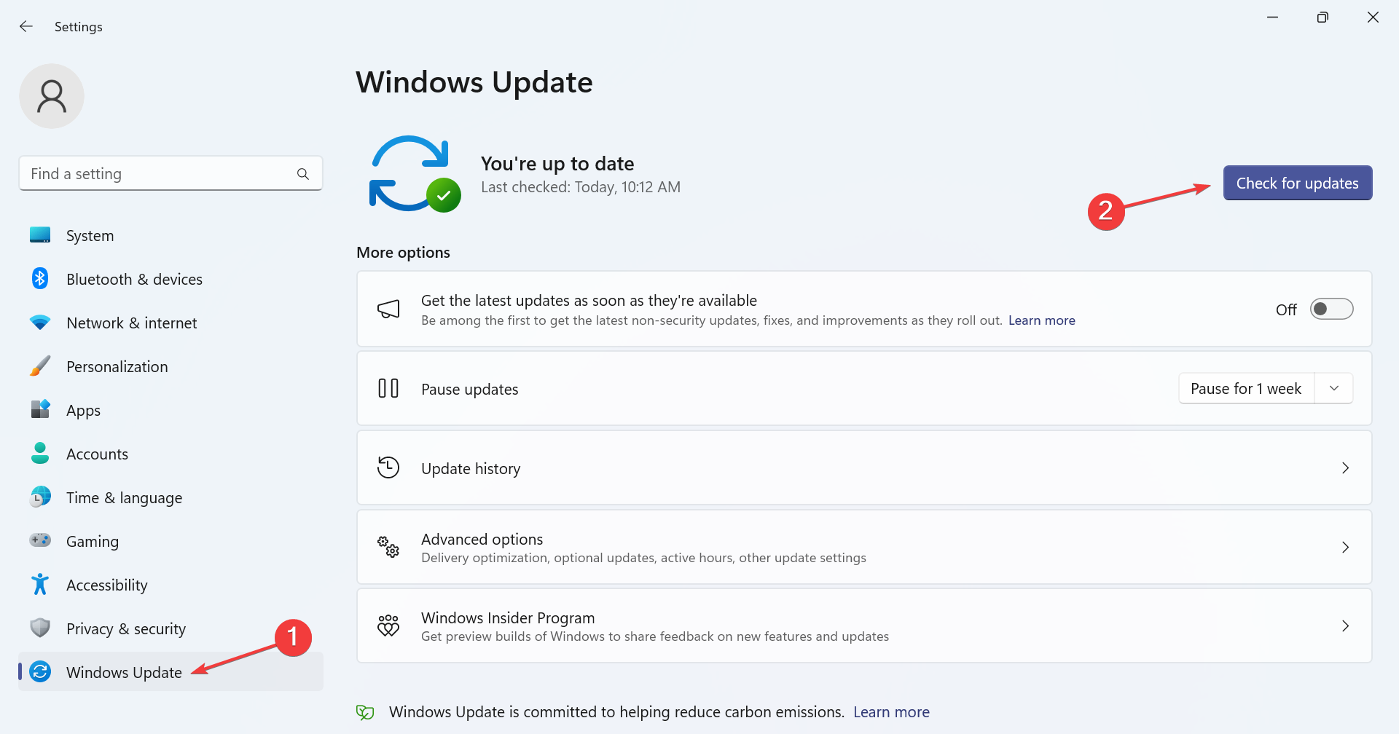
Task: Click the Gaming controller icon
Action: 40,540
